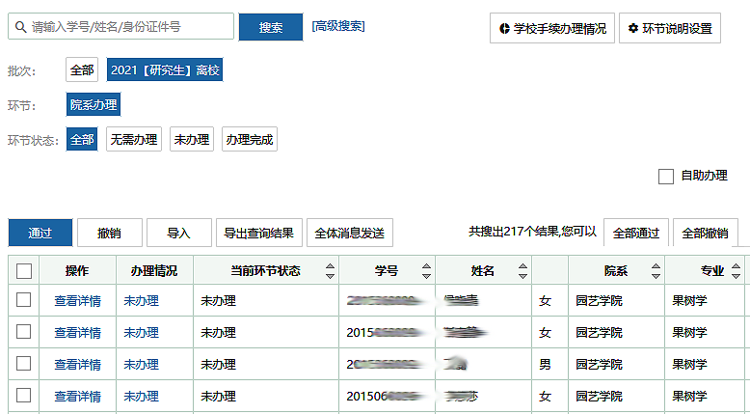Check the second row checkbox in table
Screen dimensions: 750x414
click(x=24, y=332)
